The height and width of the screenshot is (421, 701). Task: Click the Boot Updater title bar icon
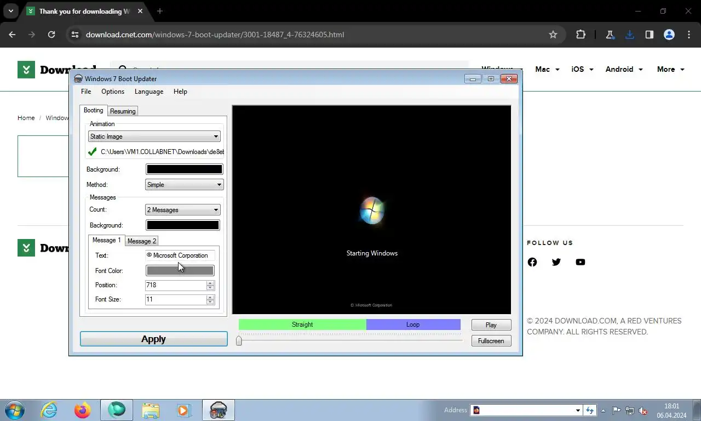point(78,79)
